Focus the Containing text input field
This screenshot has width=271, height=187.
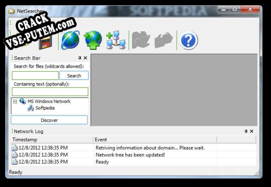point(50,92)
